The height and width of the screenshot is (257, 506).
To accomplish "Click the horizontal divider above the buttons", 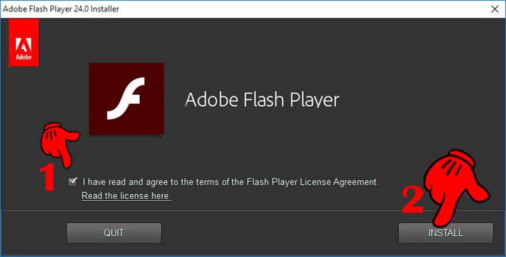I will [253, 210].
